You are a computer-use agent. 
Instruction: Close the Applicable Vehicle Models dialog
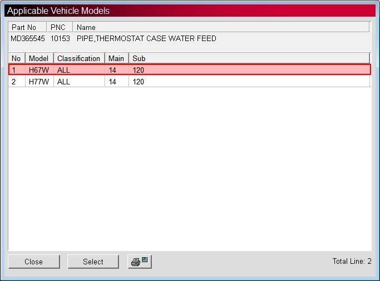[x=34, y=262]
